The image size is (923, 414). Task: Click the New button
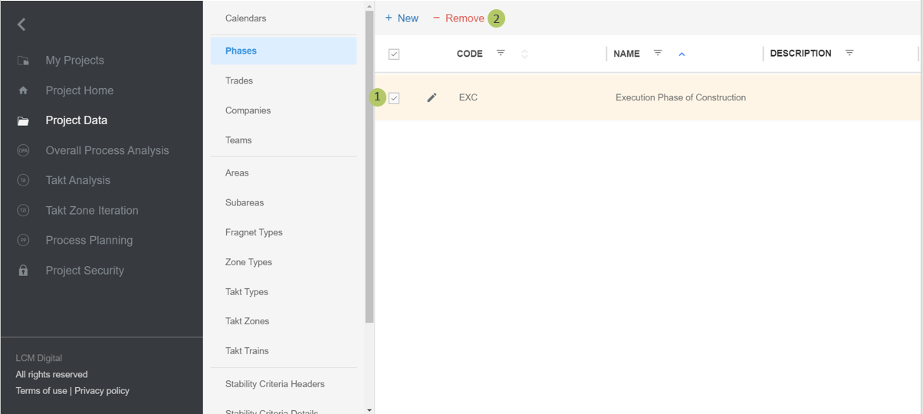(402, 18)
